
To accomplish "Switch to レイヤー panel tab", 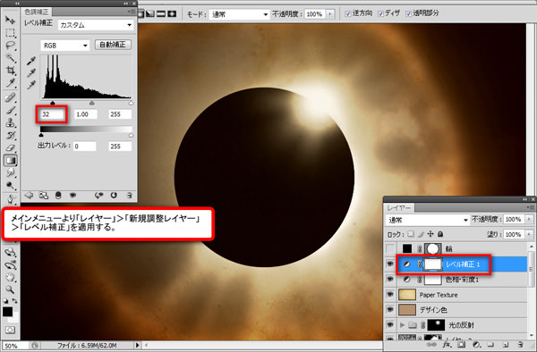I will (x=399, y=207).
